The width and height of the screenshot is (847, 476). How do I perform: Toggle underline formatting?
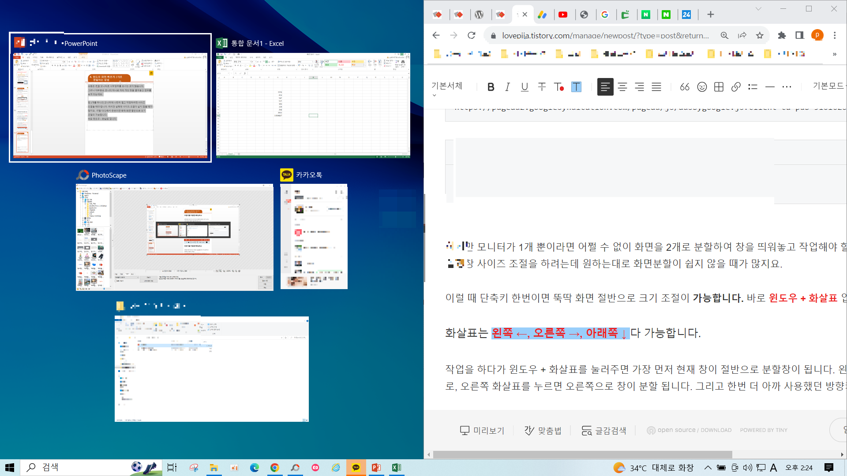coord(525,87)
